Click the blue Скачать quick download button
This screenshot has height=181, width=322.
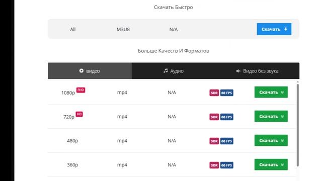tap(274, 29)
